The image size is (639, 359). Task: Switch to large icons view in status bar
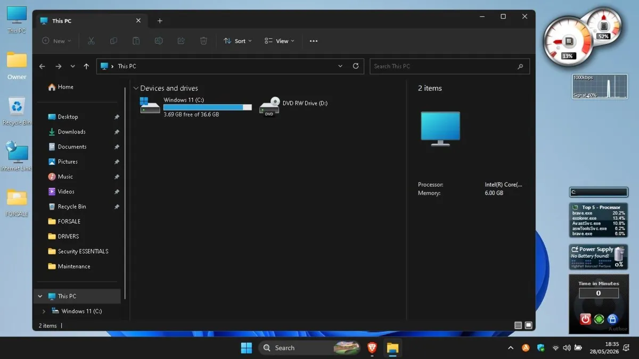click(528, 325)
